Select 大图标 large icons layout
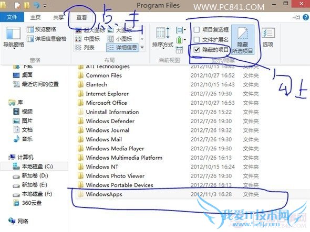This screenshot has height=232, width=310. tap(120, 30)
